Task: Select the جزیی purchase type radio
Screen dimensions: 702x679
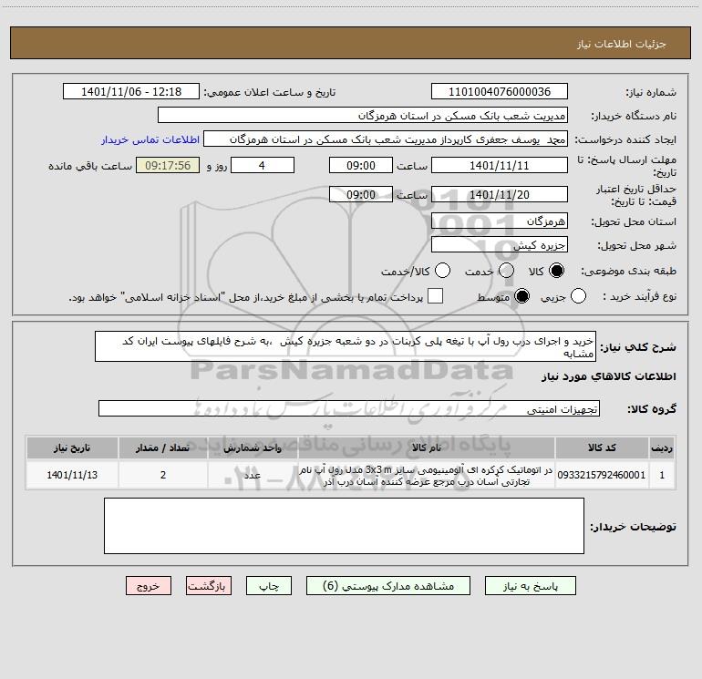Action: [x=578, y=296]
